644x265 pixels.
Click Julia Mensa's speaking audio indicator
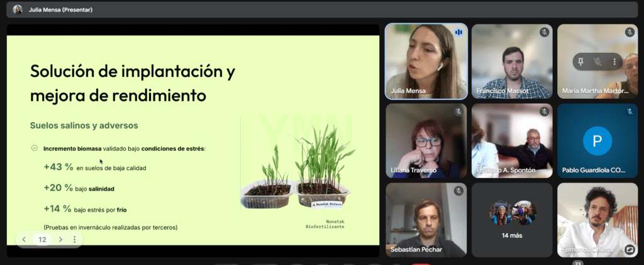(458, 31)
